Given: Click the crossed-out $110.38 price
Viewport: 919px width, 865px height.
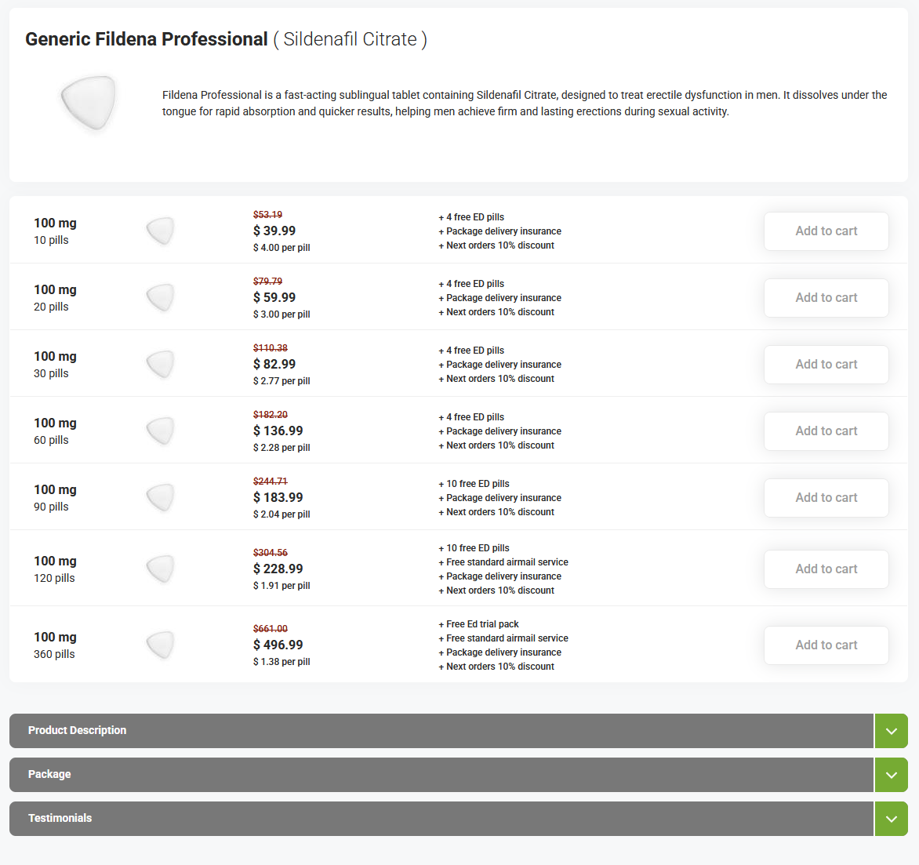Looking at the screenshot, I should pyautogui.click(x=271, y=348).
